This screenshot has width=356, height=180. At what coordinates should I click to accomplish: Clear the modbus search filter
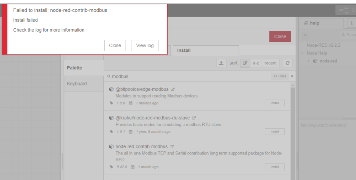coord(292,76)
